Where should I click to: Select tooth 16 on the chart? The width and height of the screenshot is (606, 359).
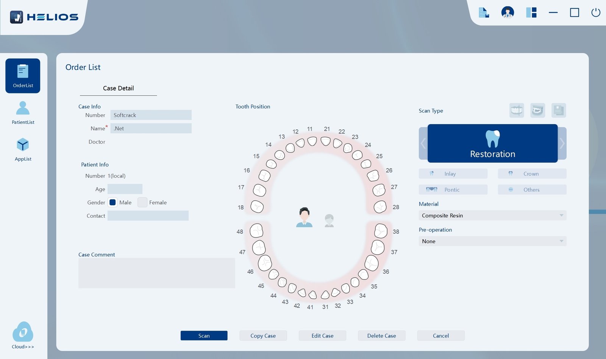(x=264, y=175)
